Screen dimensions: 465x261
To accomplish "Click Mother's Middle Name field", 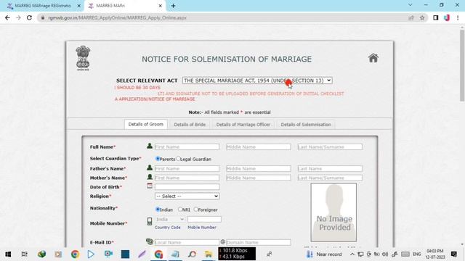I will coord(259,178).
